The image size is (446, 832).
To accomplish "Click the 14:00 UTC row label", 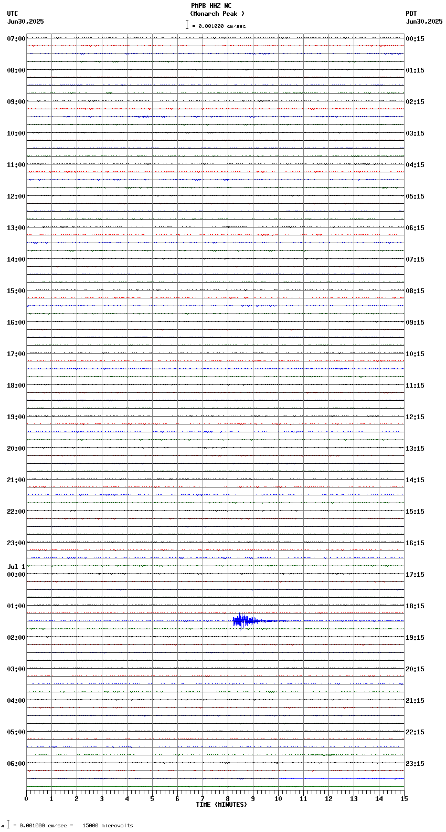I will tap(16, 259).
